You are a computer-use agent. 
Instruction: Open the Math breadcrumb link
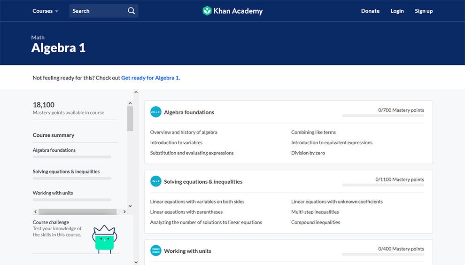click(x=38, y=38)
